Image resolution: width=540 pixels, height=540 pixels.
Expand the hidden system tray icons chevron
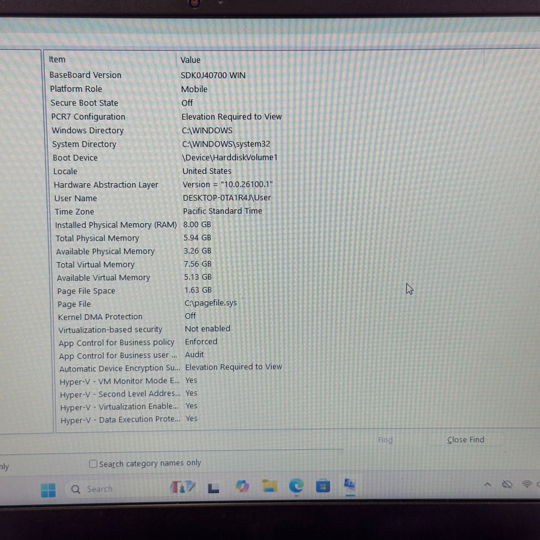(x=487, y=485)
